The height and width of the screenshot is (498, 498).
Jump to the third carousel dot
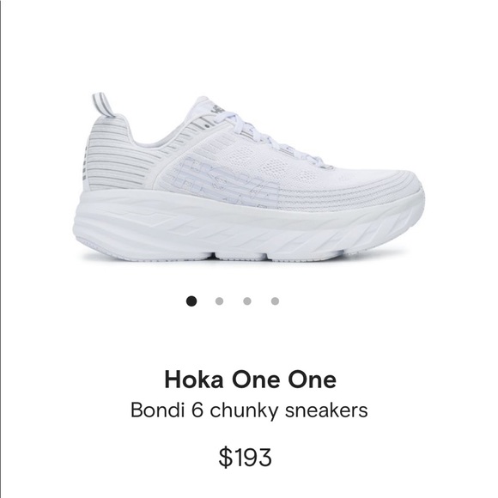[x=247, y=301]
